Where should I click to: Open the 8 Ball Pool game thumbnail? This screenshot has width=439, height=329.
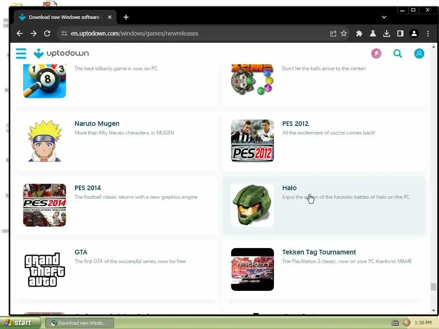pos(45,81)
